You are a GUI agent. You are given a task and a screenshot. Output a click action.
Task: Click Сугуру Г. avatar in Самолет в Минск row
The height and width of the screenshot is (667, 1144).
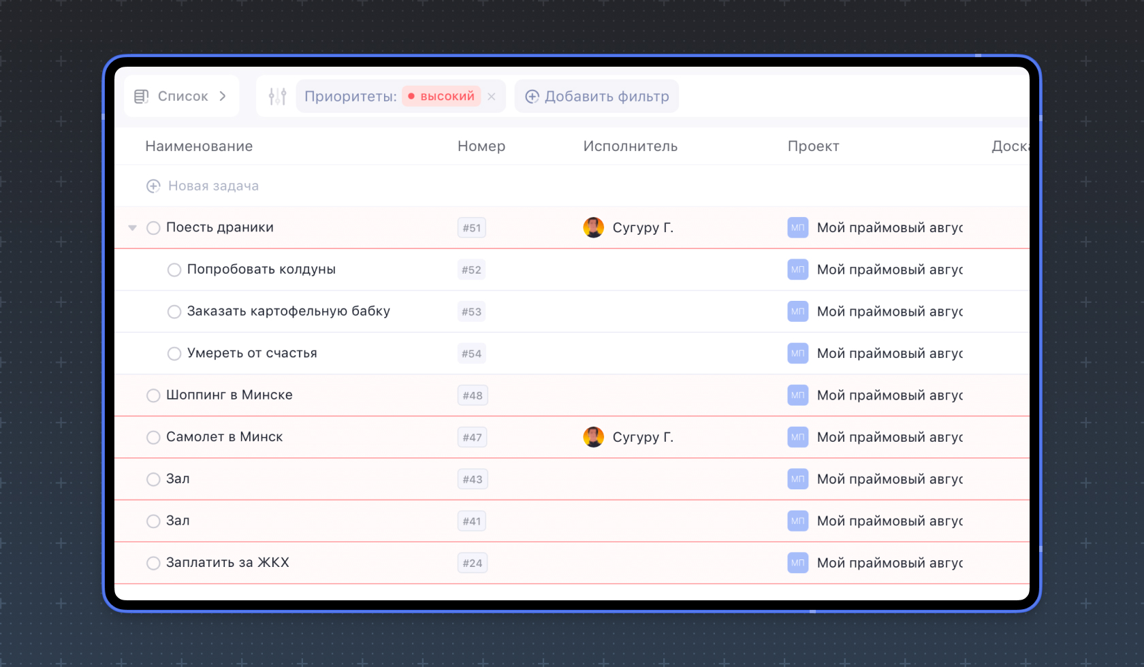594,437
